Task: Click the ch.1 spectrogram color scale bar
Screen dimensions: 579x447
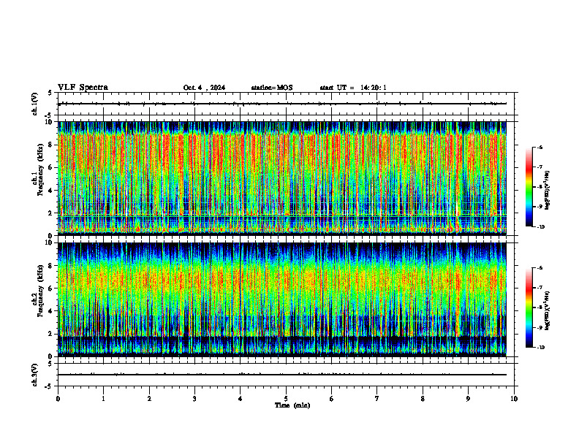Action: 529,187
